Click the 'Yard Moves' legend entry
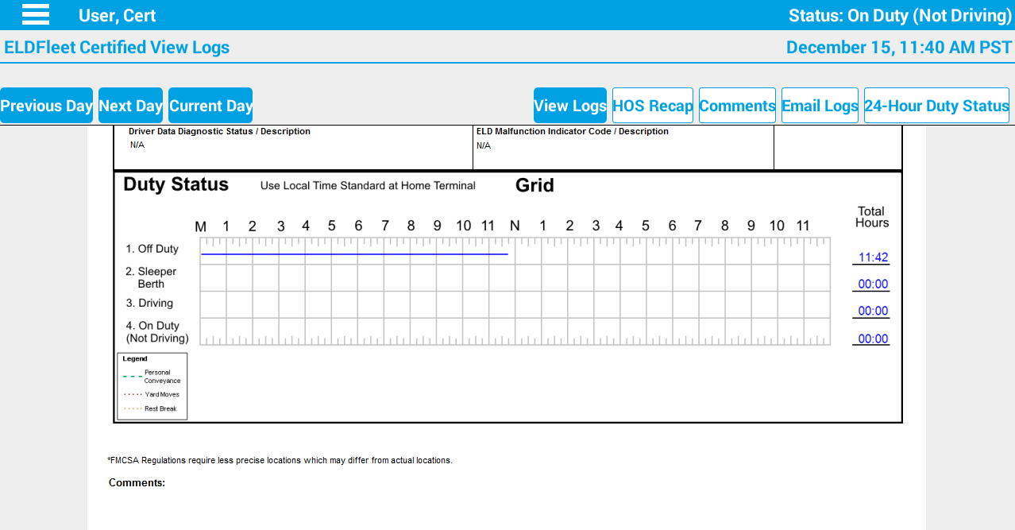Viewport: 1015px width, 530px height. point(152,394)
